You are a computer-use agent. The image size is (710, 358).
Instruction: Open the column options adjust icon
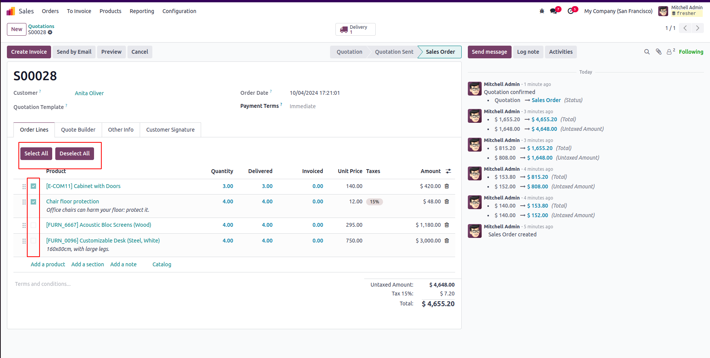point(448,171)
